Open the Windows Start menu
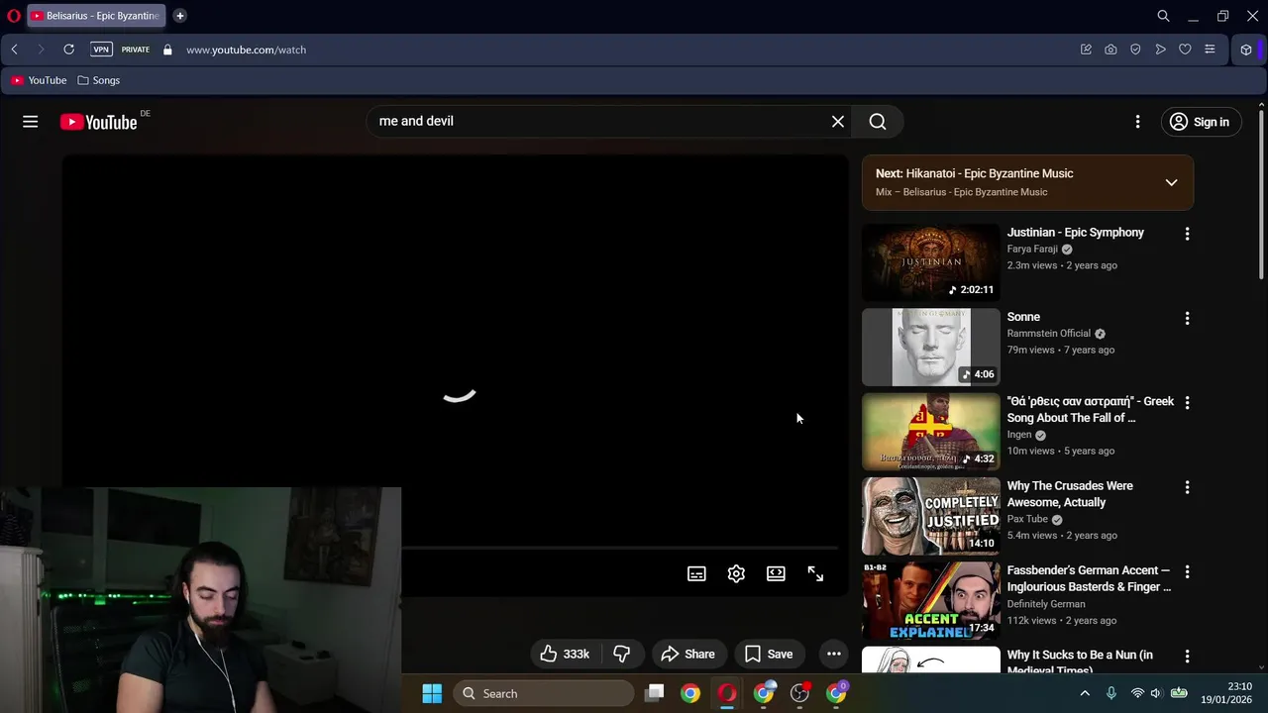The width and height of the screenshot is (1268, 713). tap(432, 693)
